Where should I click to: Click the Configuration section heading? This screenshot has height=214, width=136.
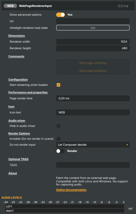pos(18,80)
